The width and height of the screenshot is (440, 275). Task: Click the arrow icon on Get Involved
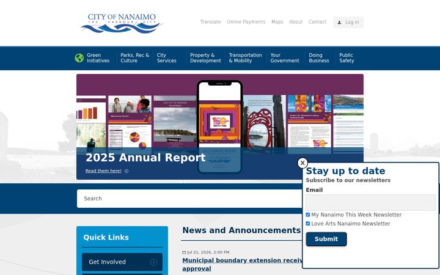[153, 262]
